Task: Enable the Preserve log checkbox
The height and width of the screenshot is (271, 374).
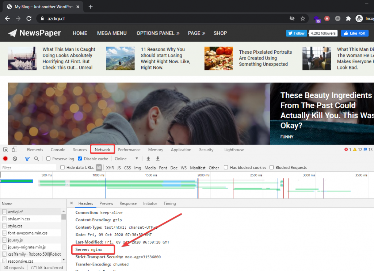Action: [49, 159]
